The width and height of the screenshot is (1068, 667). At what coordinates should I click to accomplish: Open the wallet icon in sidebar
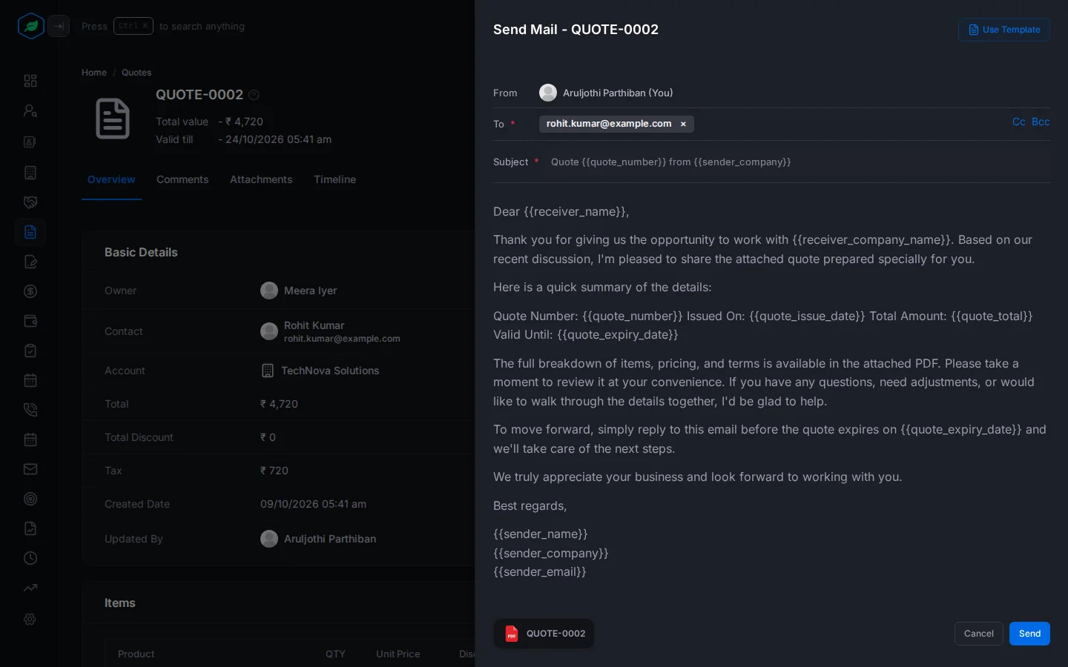(30, 321)
